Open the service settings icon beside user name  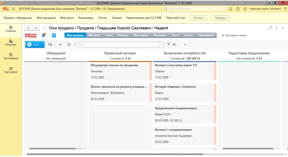285,9
